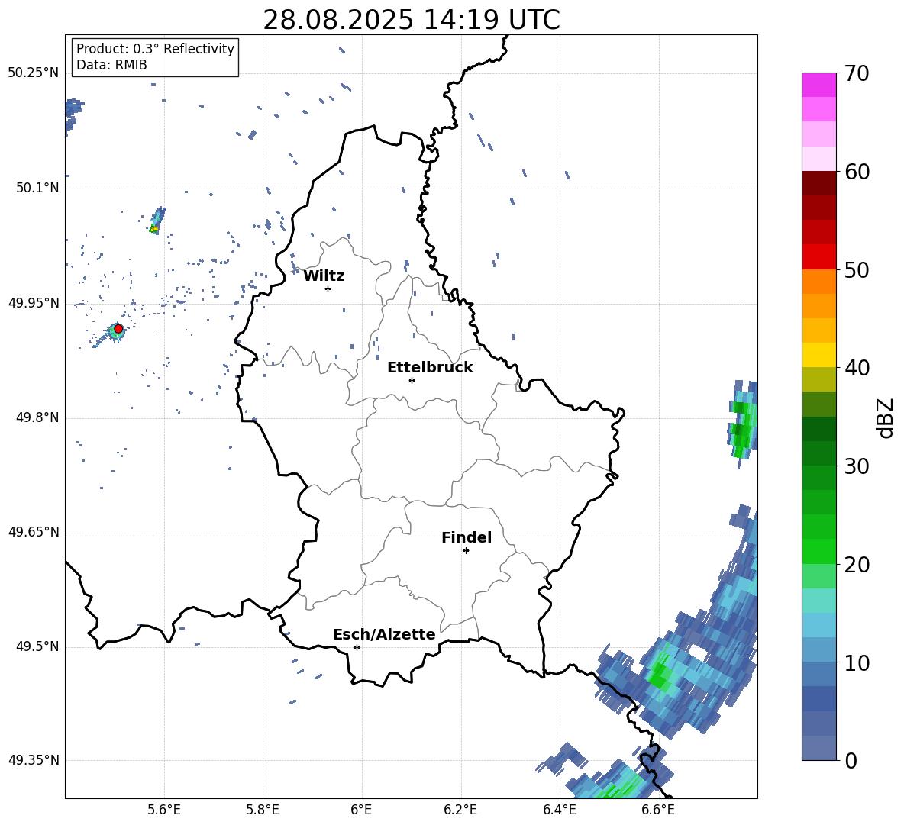The image size is (904, 825).
Task: Click the 50.1°N latitude label
Action: 37,188
